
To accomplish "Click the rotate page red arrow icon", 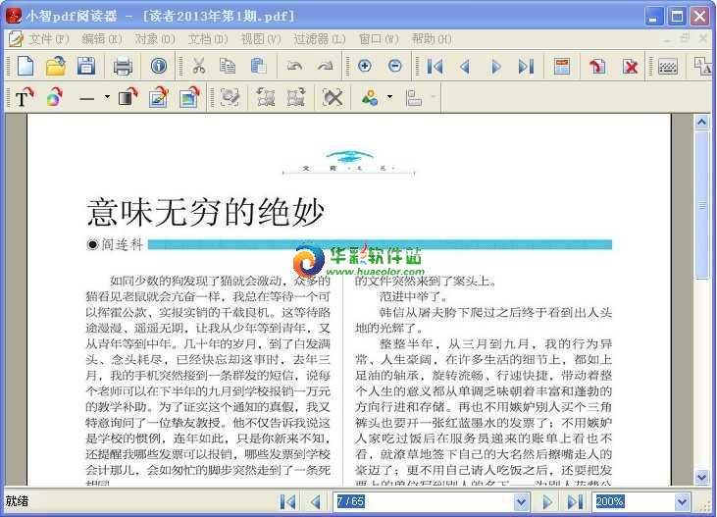I will pos(597,67).
